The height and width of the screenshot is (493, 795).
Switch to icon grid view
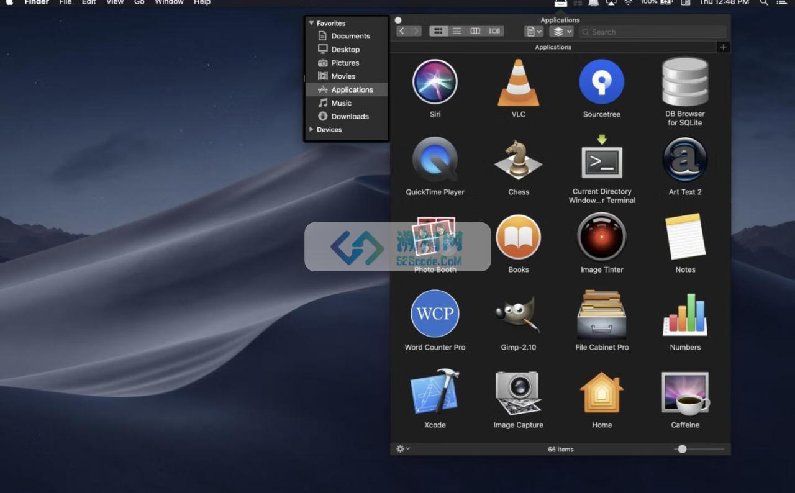click(x=438, y=31)
